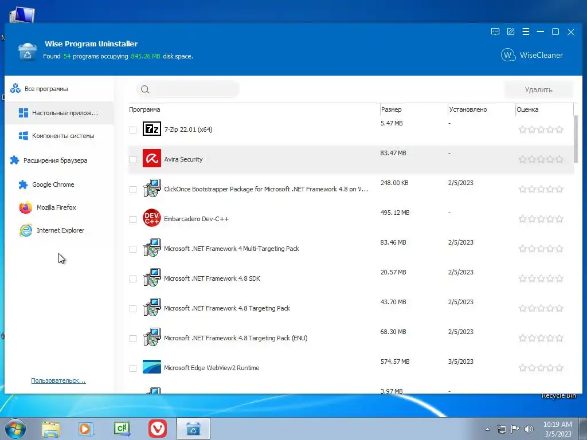Click the WiseCleaner logo
Screen dimensions: 587x440
pos(531,56)
